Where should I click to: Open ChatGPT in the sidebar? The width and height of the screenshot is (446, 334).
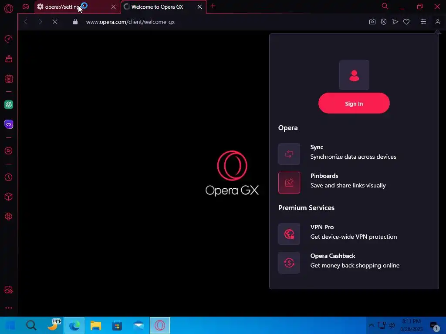(9, 104)
